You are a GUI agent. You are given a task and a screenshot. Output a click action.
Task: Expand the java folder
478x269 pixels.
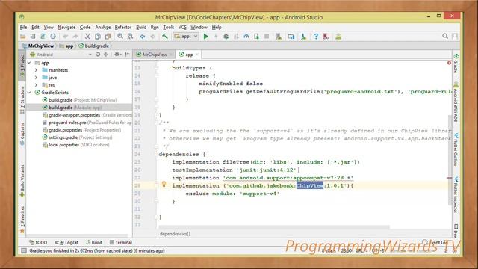pyautogui.click(x=36, y=78)
